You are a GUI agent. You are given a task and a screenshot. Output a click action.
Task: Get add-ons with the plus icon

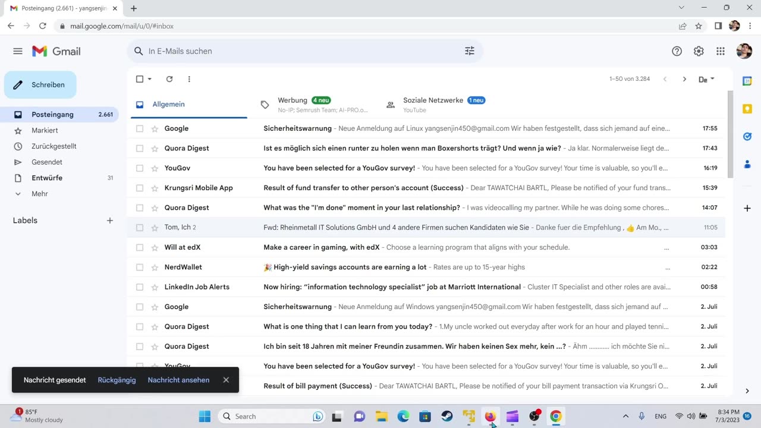747,208
